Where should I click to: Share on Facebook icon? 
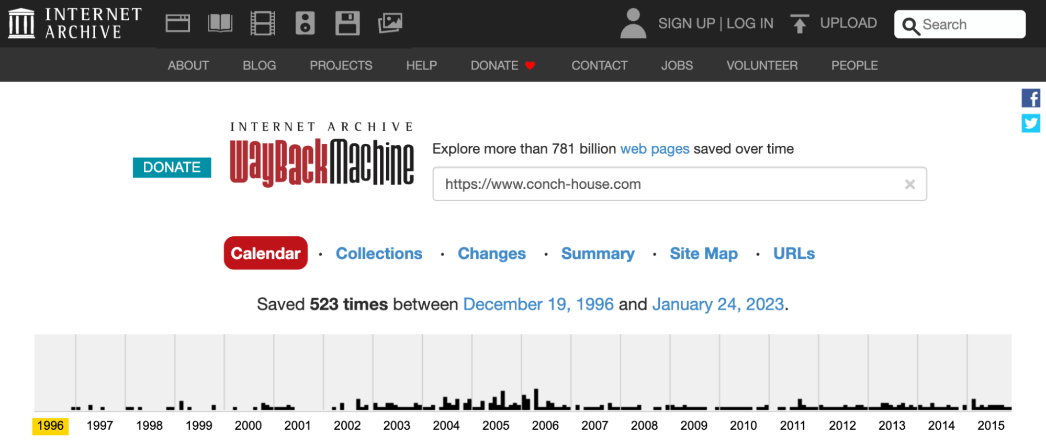pos(1031,98)
